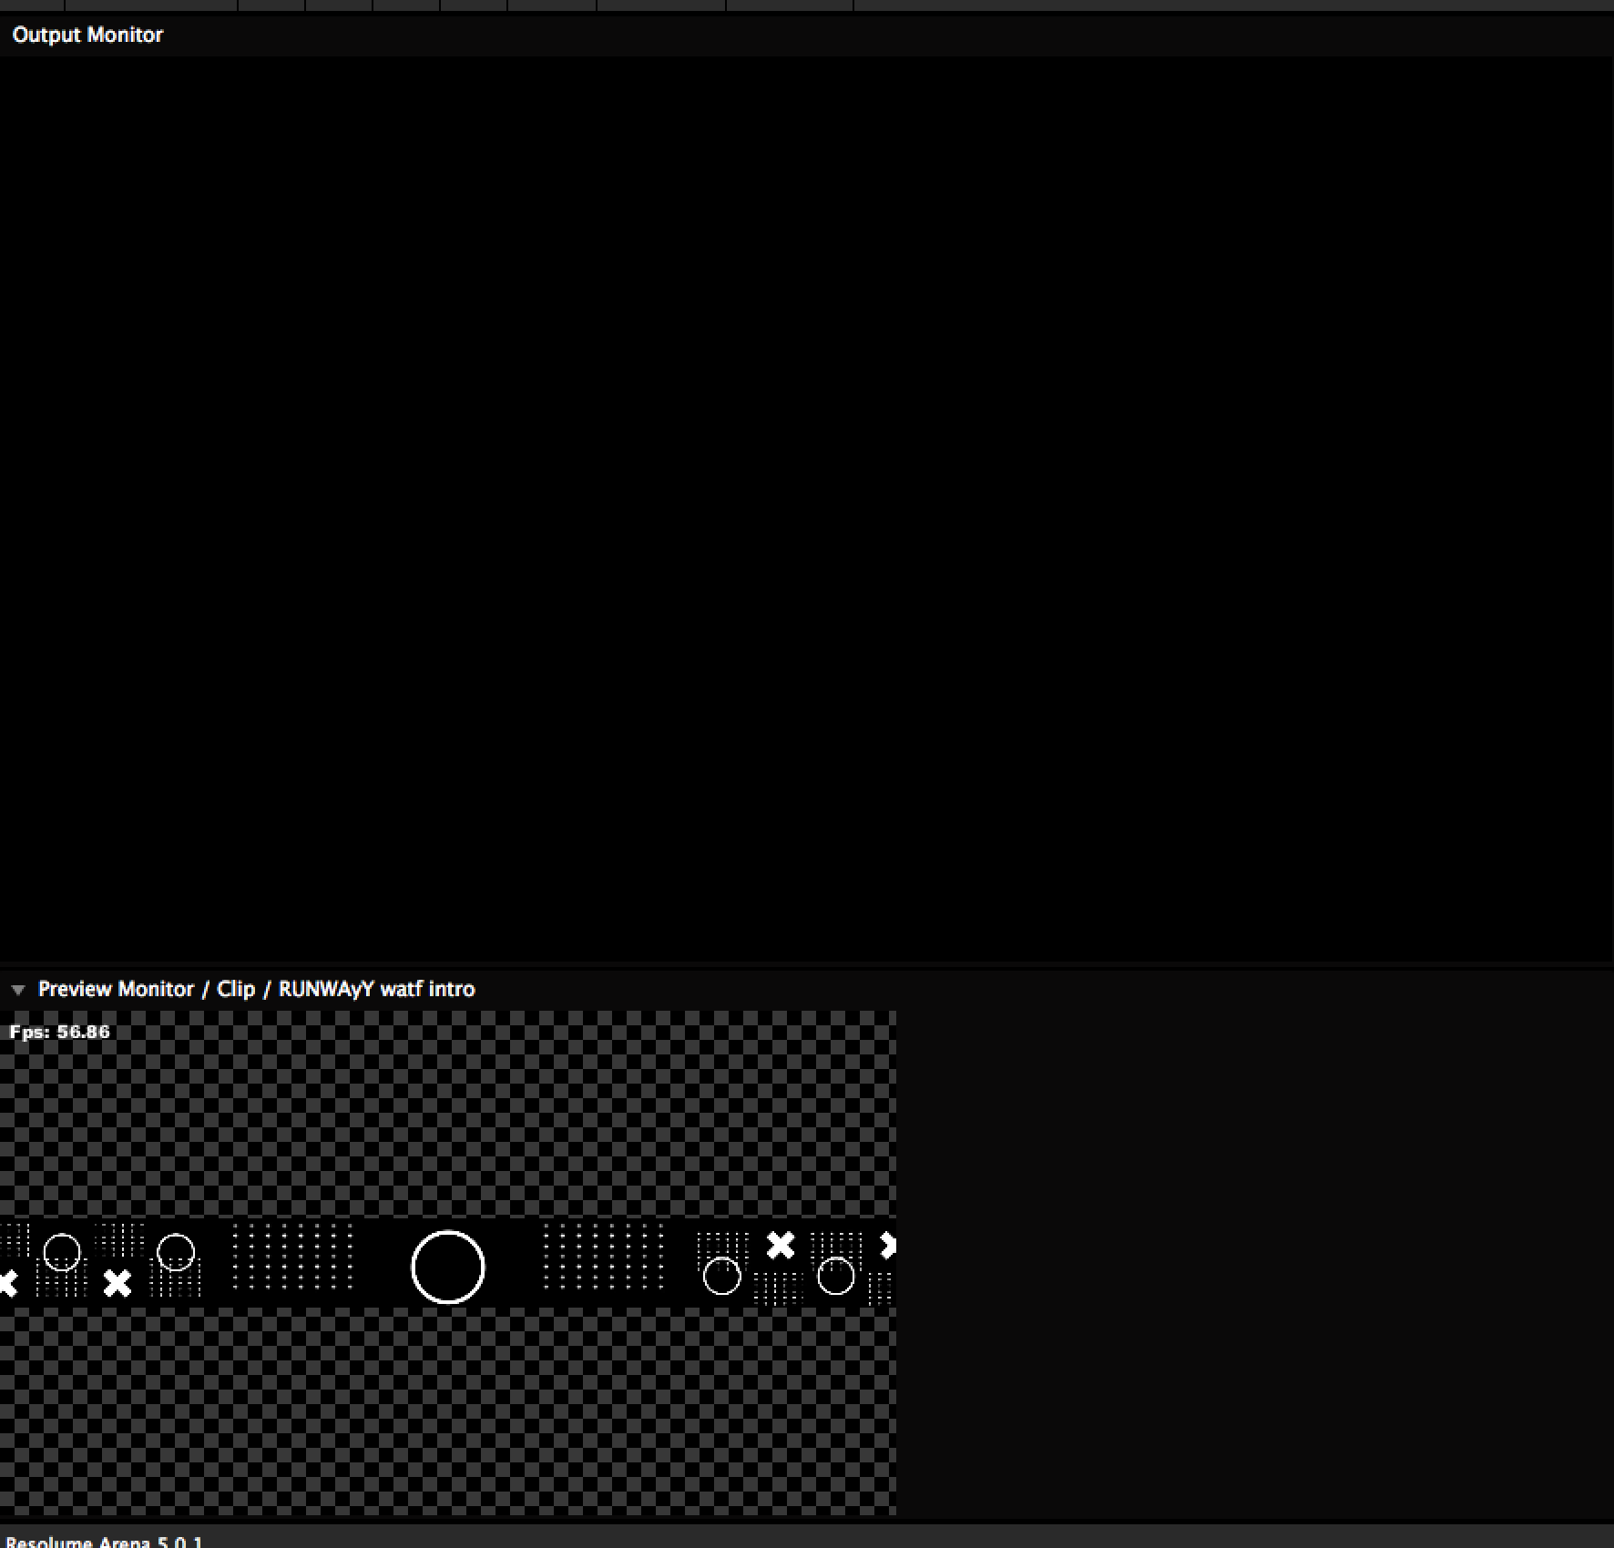Click the rightmost small circle in preview
This screenshot has height=1548, width=1614.
(835, 1276)
